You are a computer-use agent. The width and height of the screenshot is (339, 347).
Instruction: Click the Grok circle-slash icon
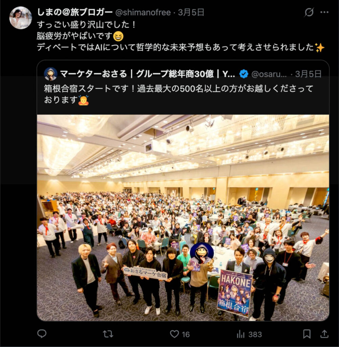click(x=309, y=12)
